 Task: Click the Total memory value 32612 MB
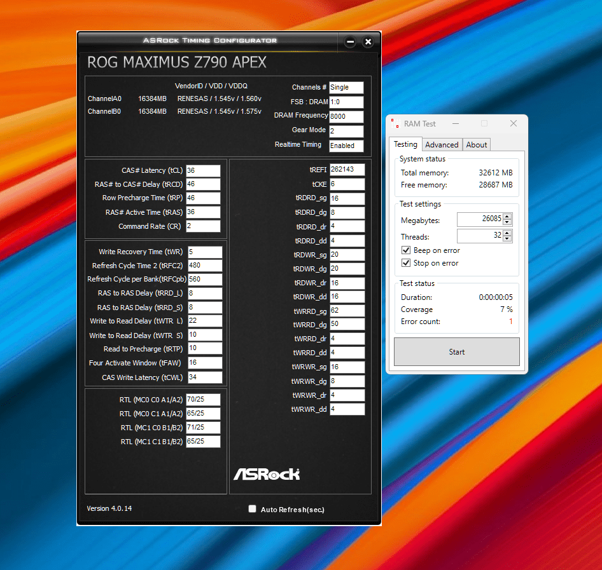[x=496, y=172]
